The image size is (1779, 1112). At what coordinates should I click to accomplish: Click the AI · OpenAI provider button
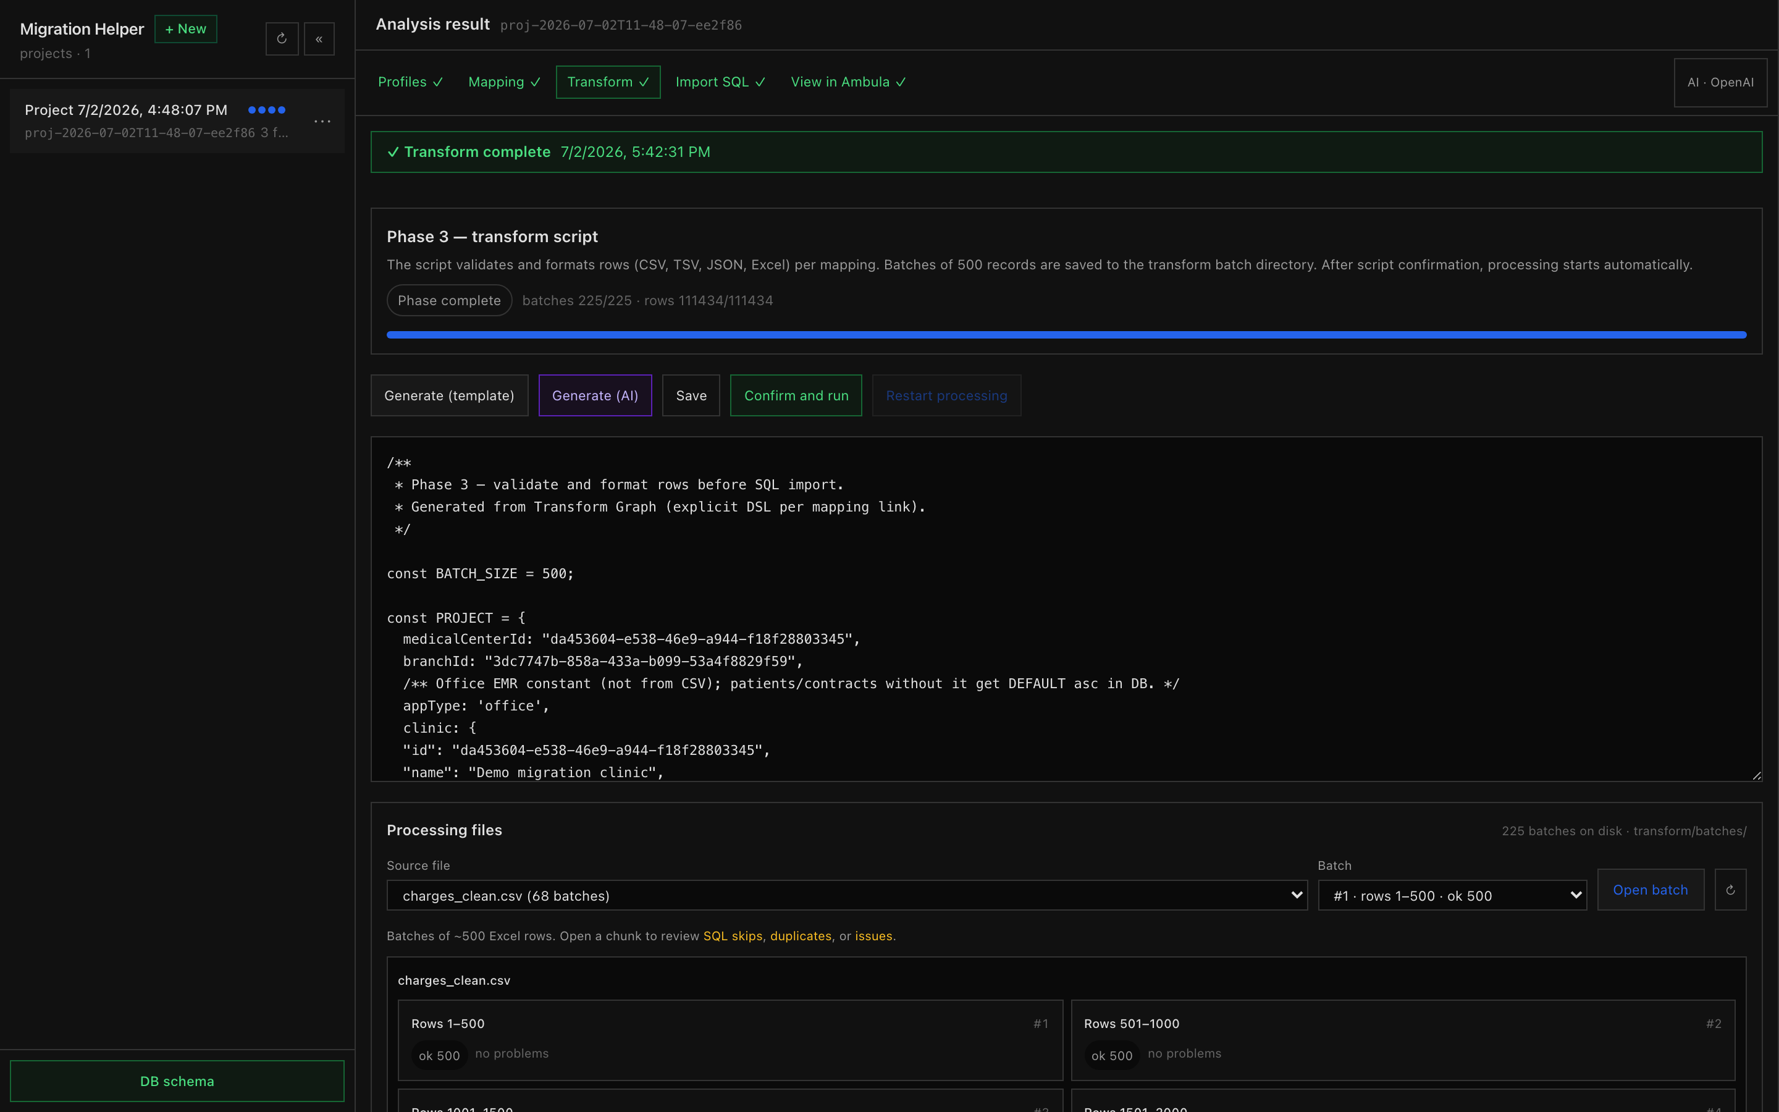click(1720, 82)
